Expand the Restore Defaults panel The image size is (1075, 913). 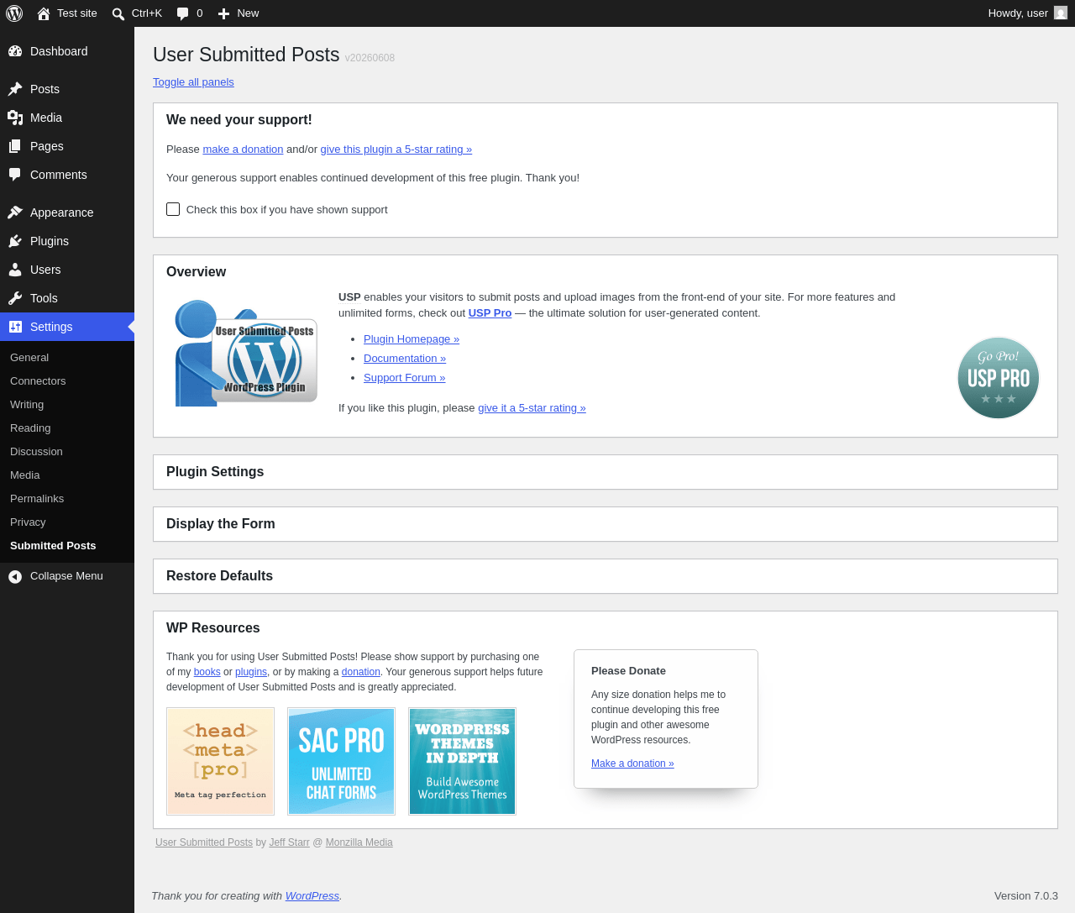606,576
